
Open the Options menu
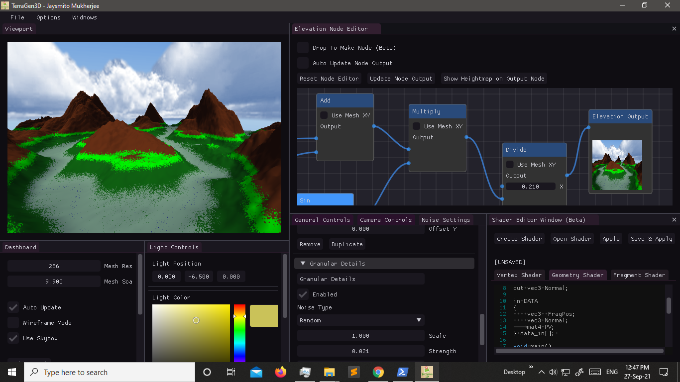click(x=48, y=17)
